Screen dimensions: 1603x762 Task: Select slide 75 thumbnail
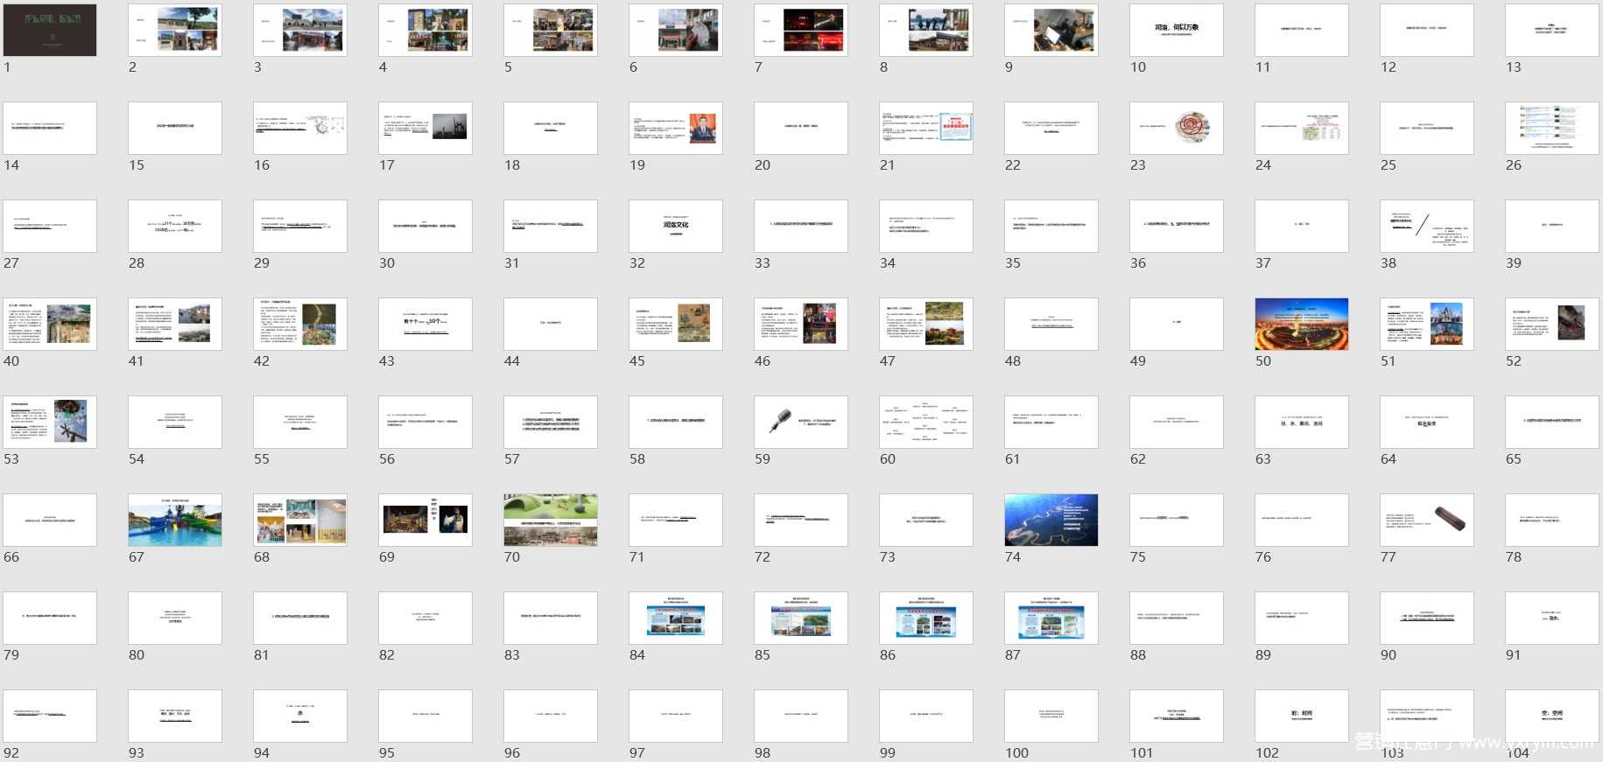1177,520
